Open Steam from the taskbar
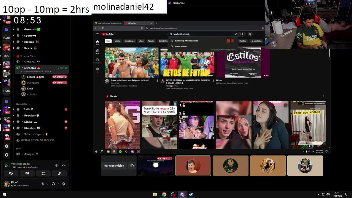Screen dimensions: 352x198 click(191, 194)
